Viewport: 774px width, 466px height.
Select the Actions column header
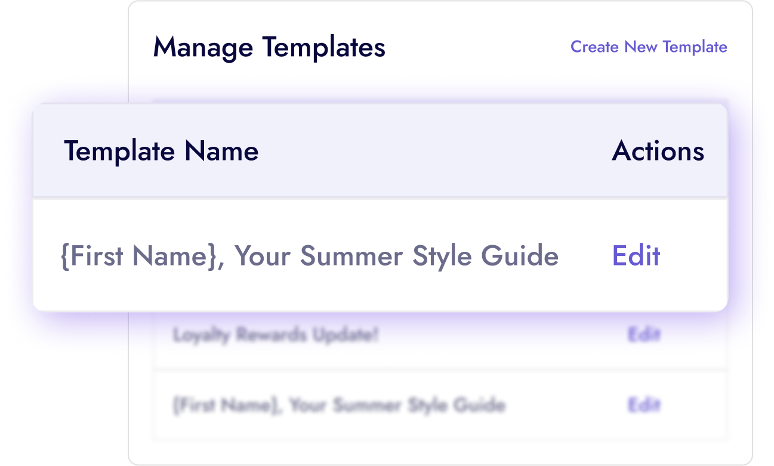click(x=658, y=151)
